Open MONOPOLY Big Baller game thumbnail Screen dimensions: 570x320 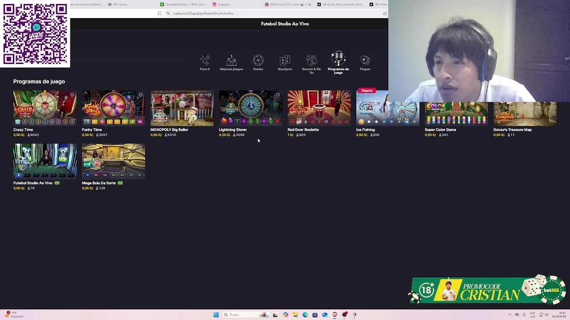pyautogui.click(x=182, y=108)
